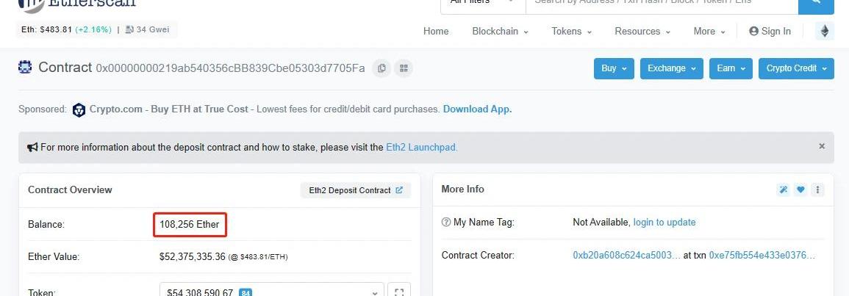Image resolution: width=849 pixels, height=296 pixels.
Task: Show the QR code for this address
Action: [403, 68]
